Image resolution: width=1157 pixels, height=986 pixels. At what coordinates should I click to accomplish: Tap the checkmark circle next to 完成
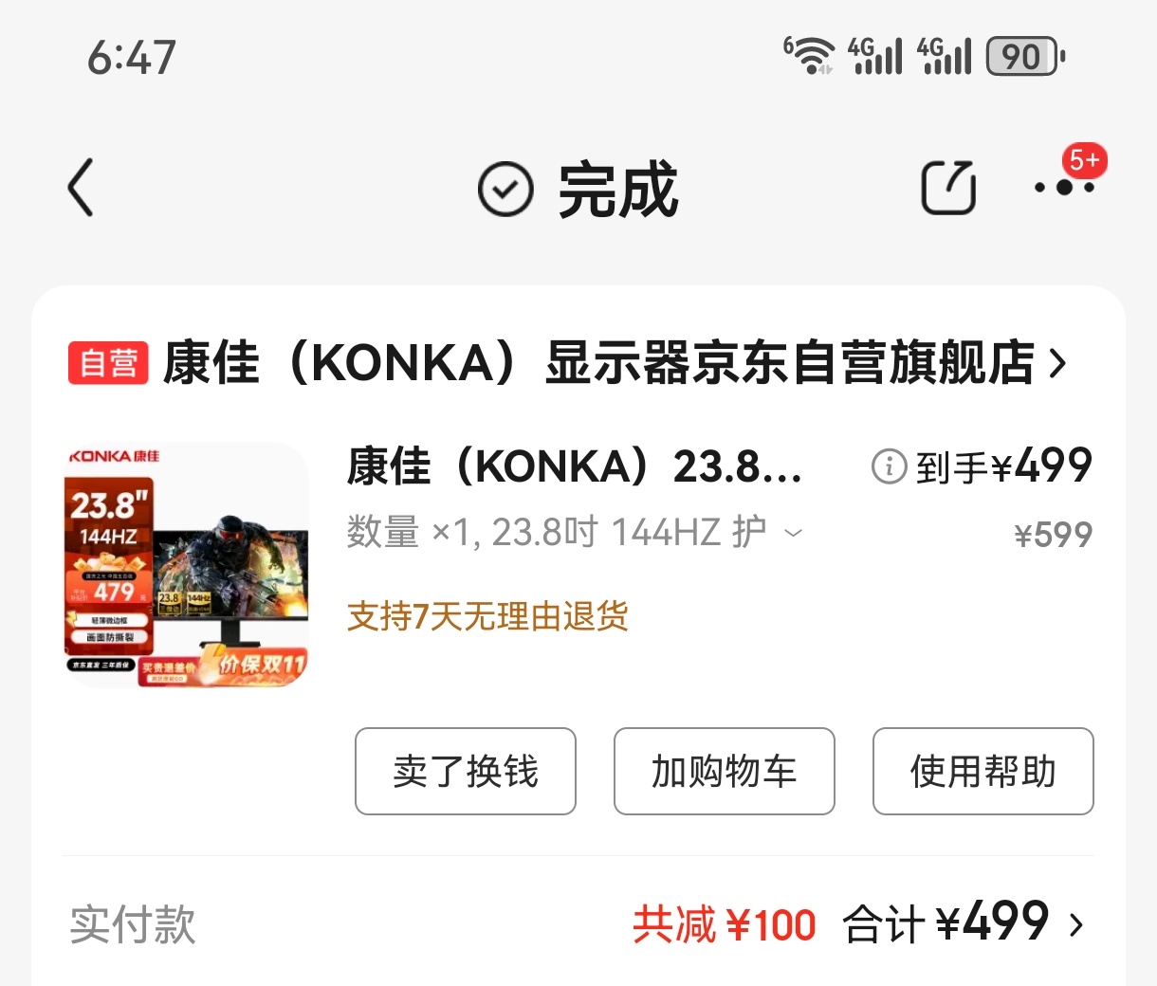tap(505, 189)
